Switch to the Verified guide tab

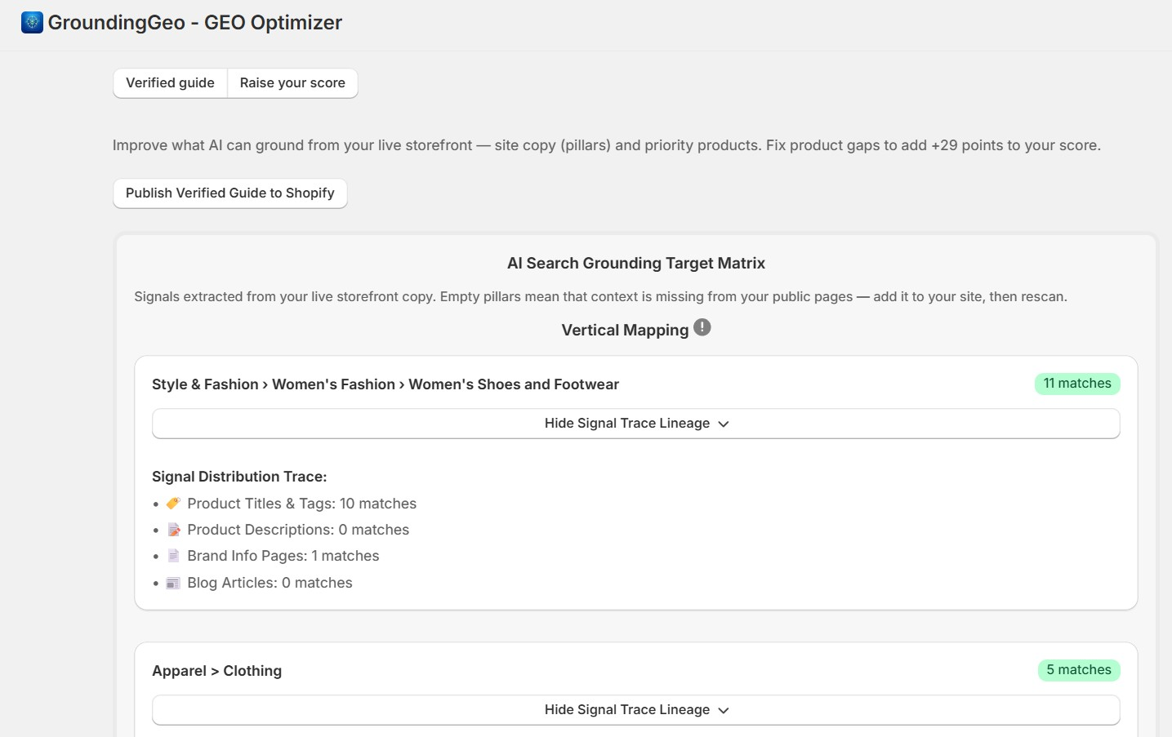coord(170,83)
